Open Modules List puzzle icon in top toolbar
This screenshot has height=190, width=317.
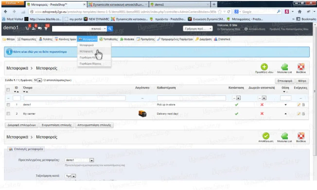tap(284, 67)
